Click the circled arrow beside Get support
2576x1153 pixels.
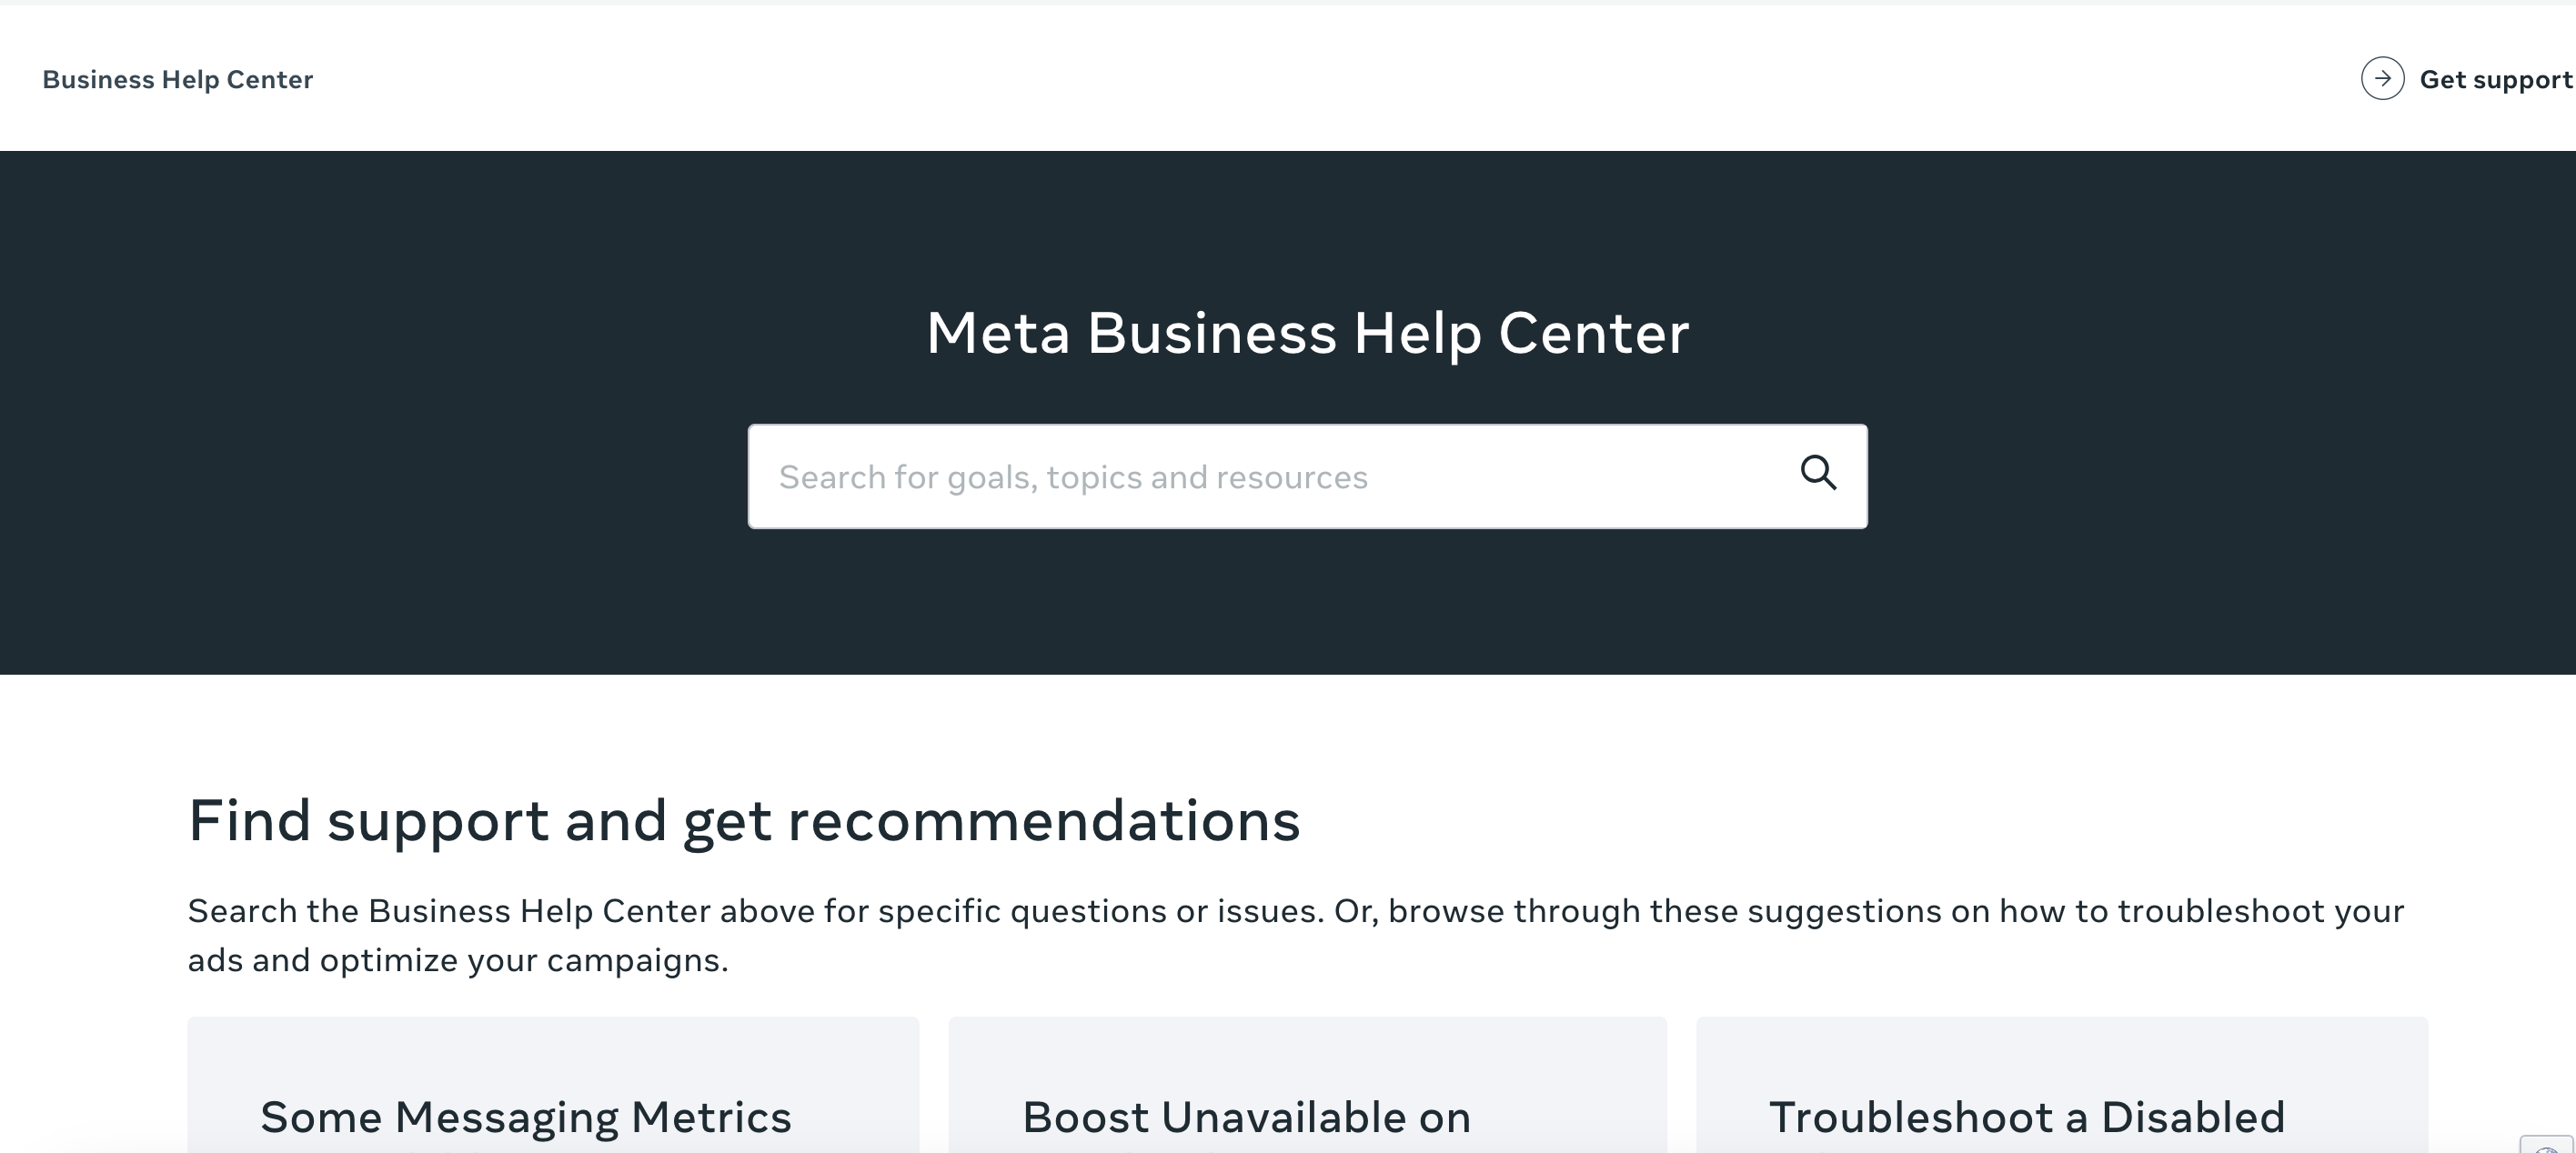[x=2382, y=79]
